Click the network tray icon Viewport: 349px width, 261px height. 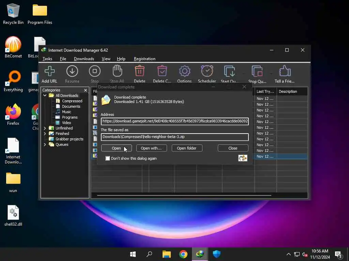click(297, 254)
